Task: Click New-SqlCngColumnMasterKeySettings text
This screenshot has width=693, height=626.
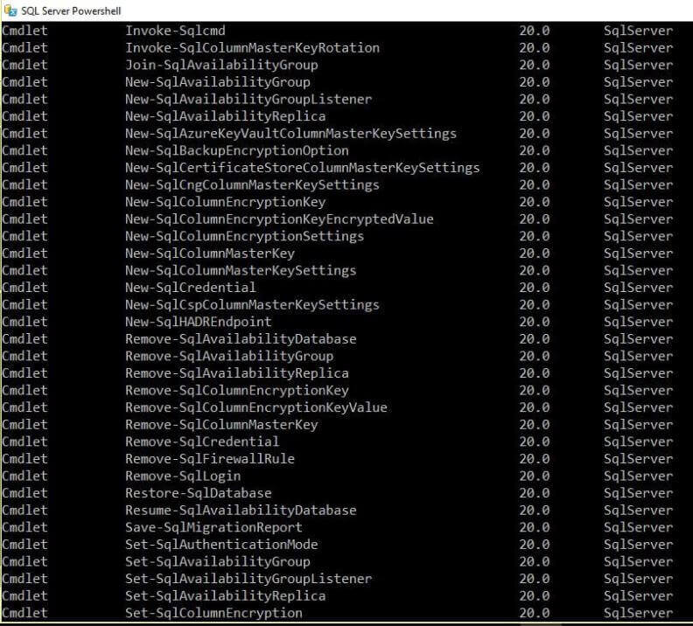Action: (252, 185)
